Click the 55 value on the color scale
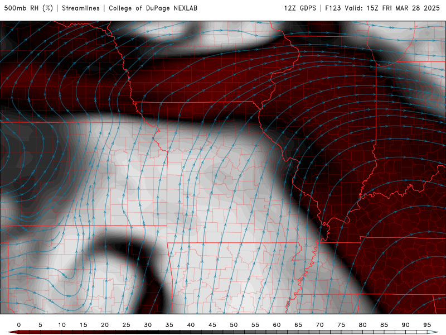Screen dimensions: 446x335 tap(255, 325)
